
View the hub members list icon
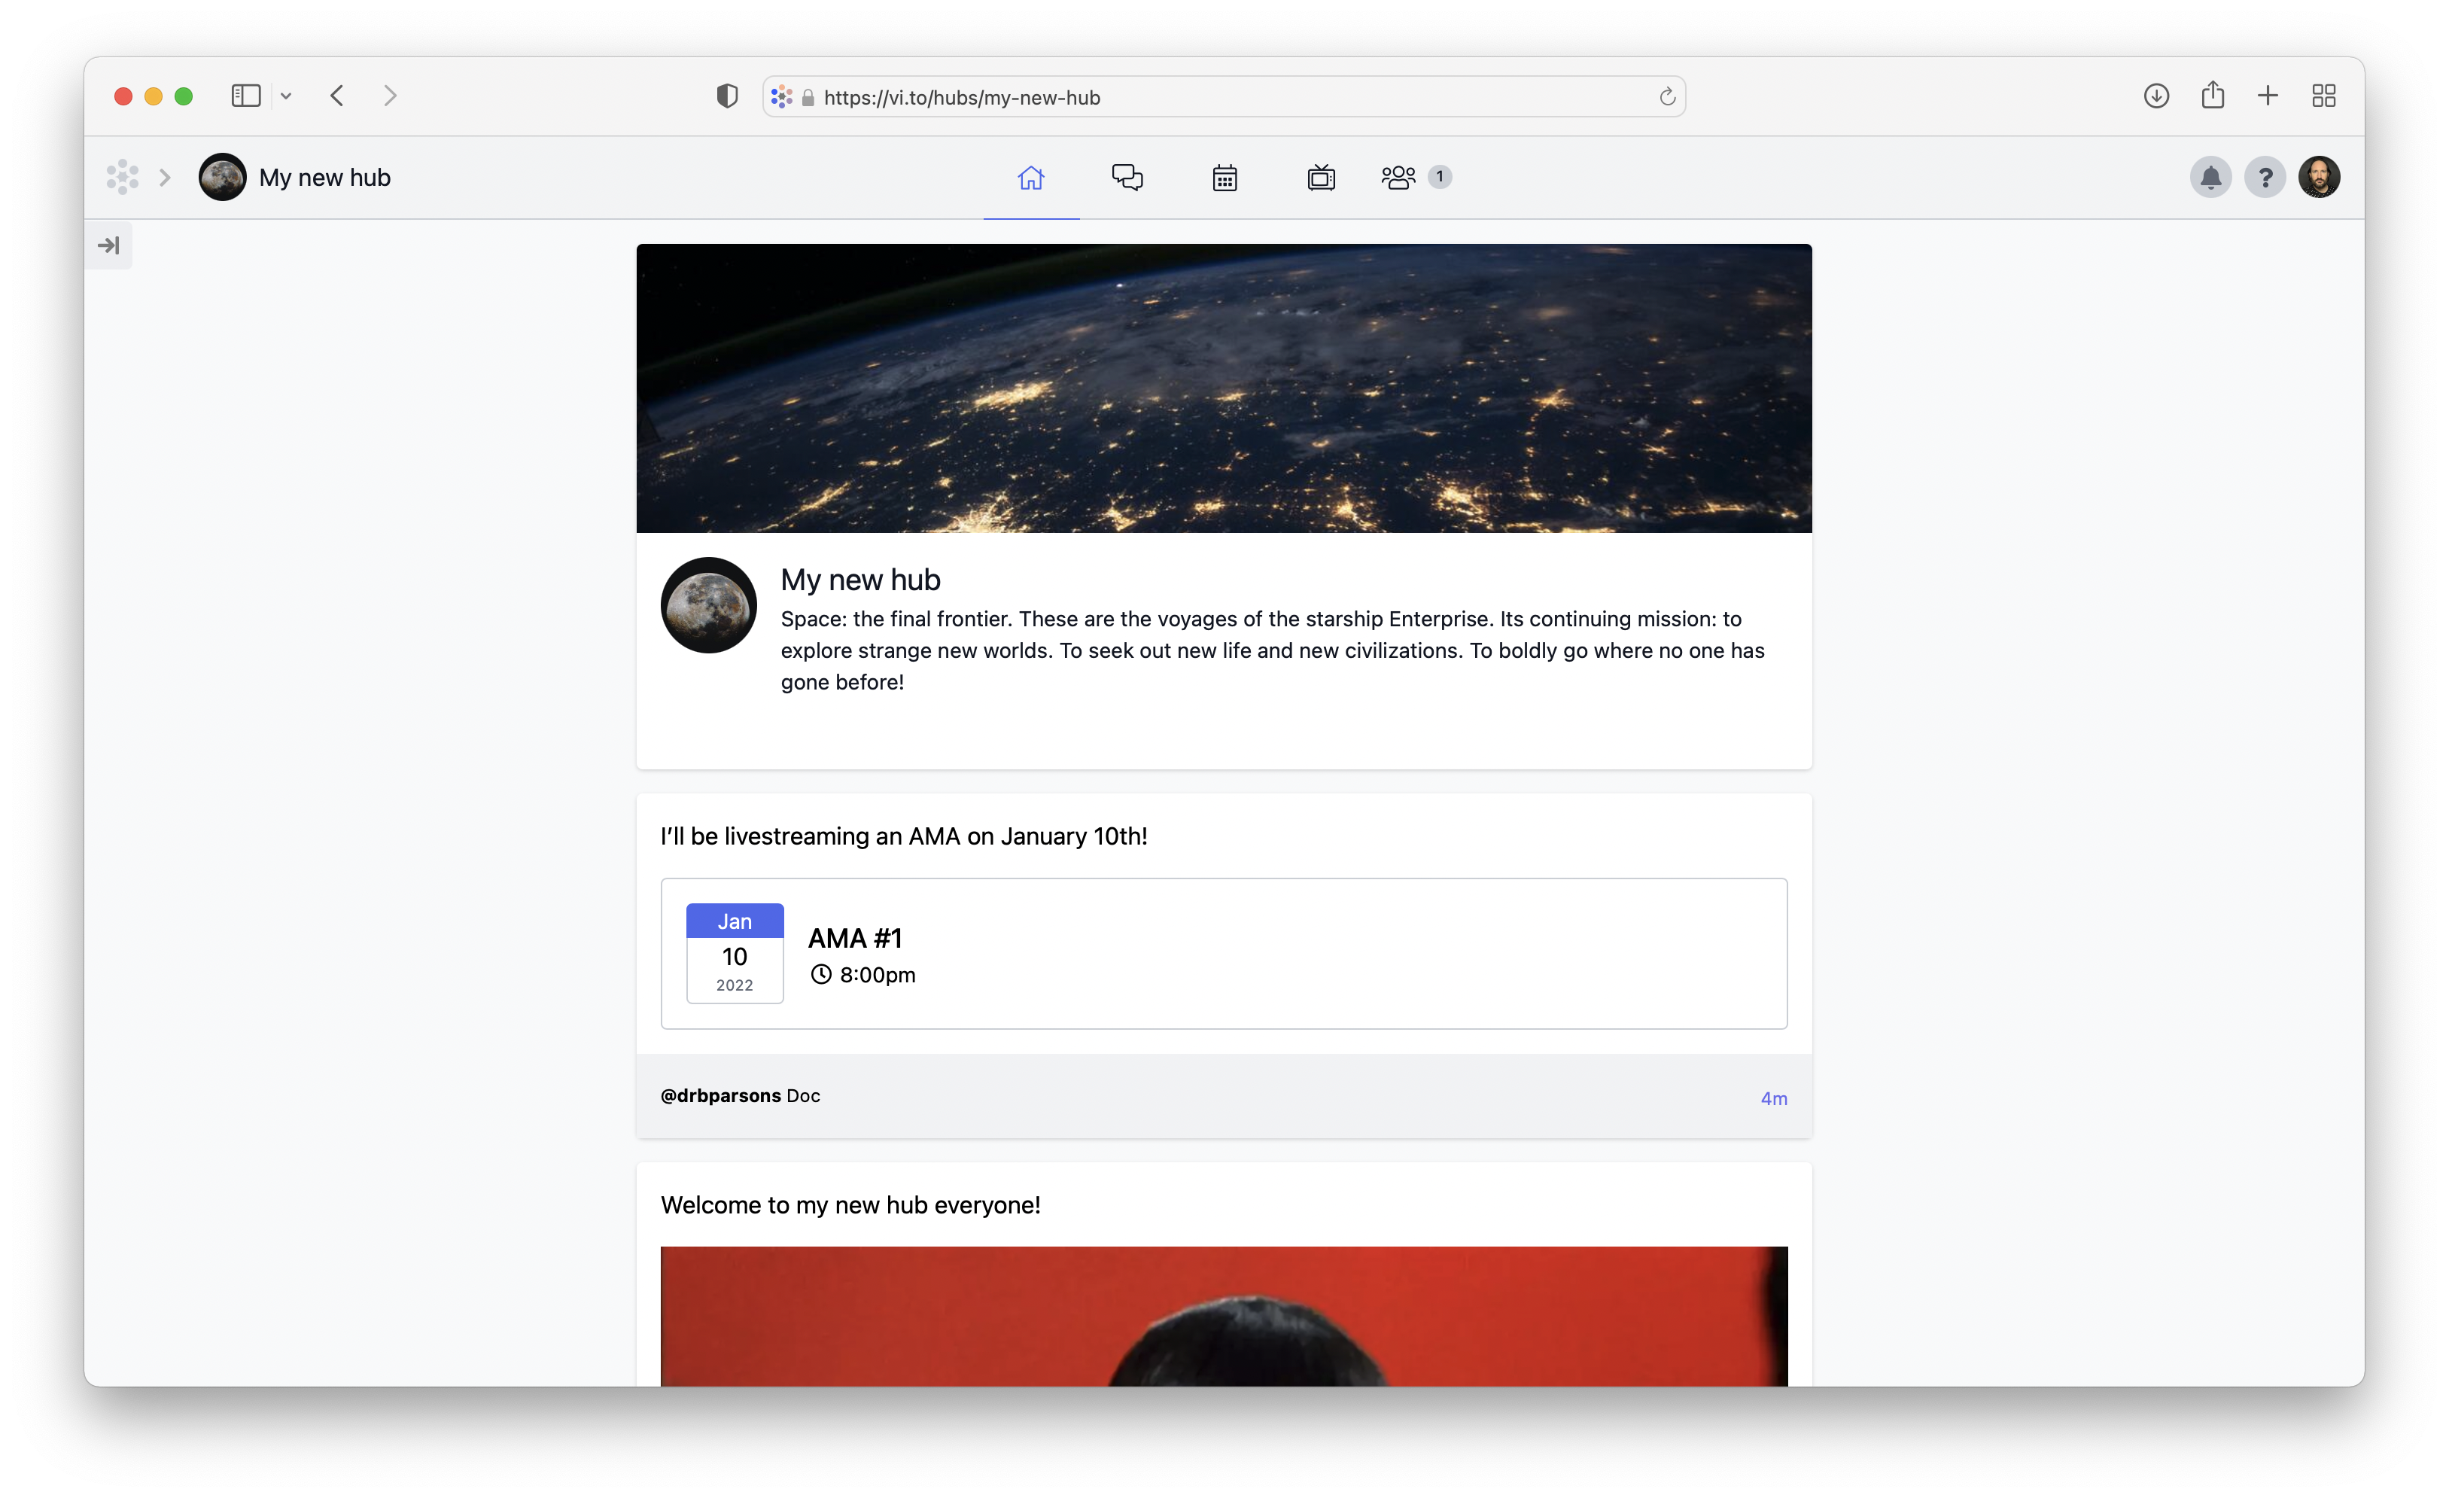click(x=1398, y=177)
